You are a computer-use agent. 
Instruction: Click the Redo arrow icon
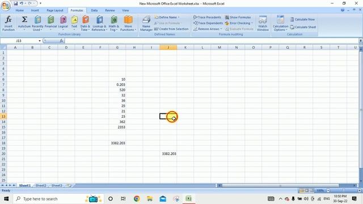[30, 3]
